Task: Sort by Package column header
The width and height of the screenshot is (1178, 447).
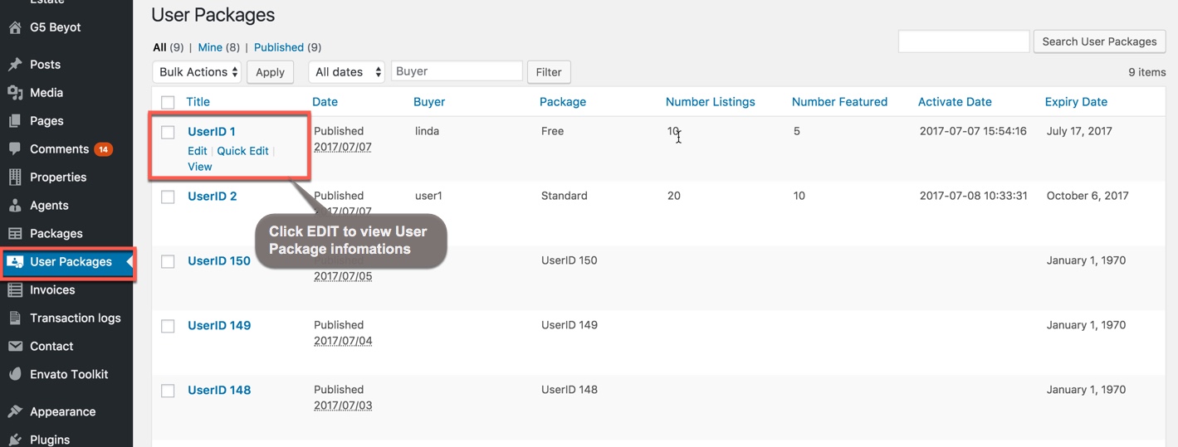Action: [x=563, y=102]
